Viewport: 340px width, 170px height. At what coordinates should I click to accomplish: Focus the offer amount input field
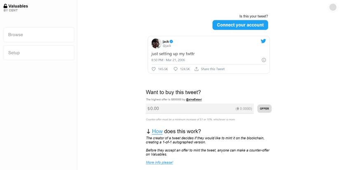pos(190,109)
